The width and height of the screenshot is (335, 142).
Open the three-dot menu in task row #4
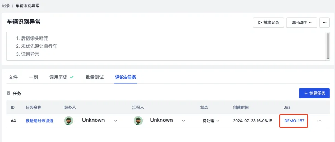coord(319,121)
